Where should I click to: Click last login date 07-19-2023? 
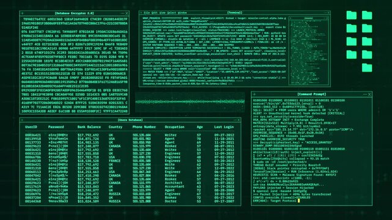[224, 186]
